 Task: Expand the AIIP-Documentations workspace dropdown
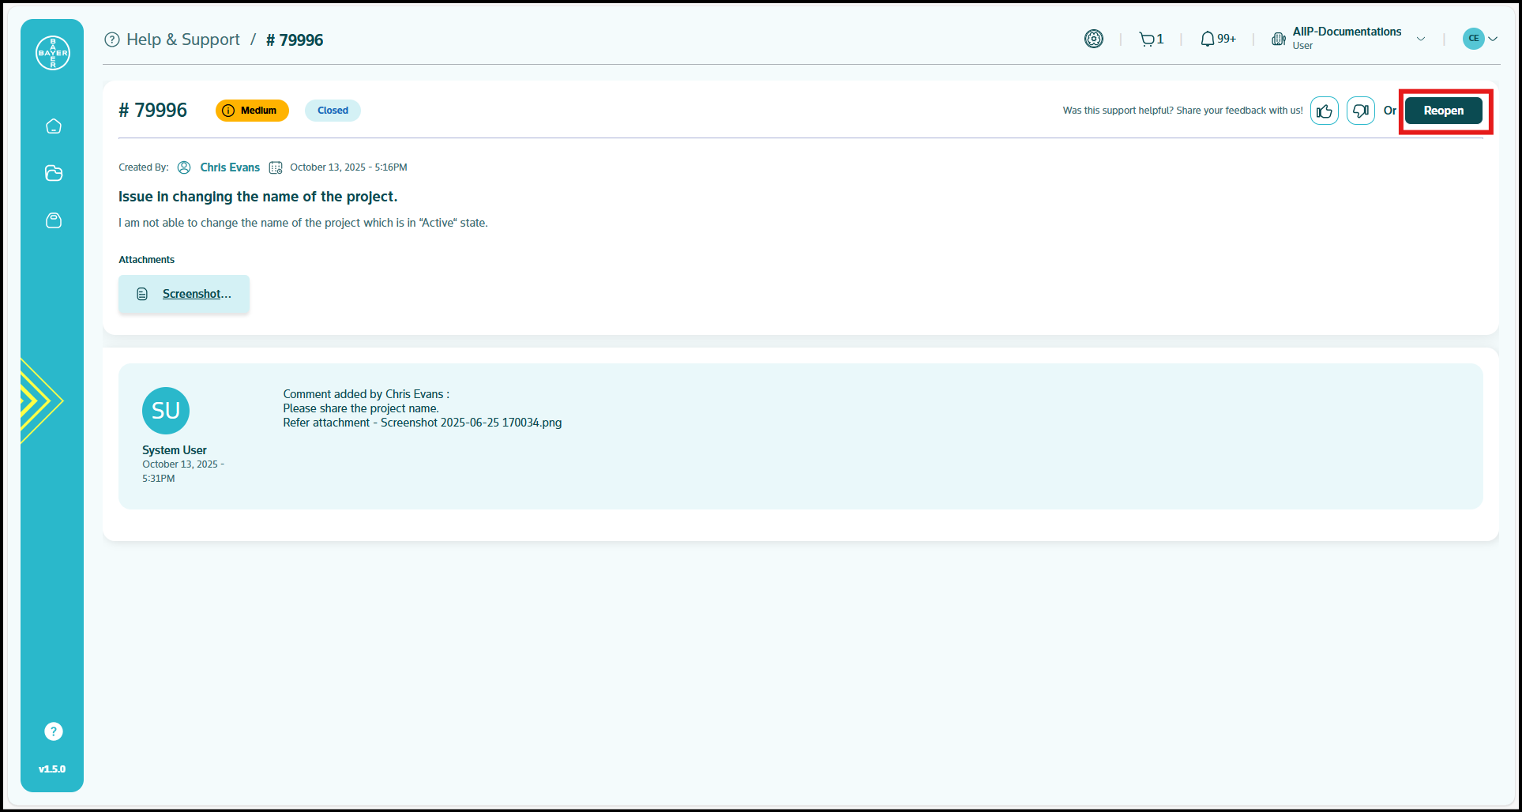click(1422, 38)
